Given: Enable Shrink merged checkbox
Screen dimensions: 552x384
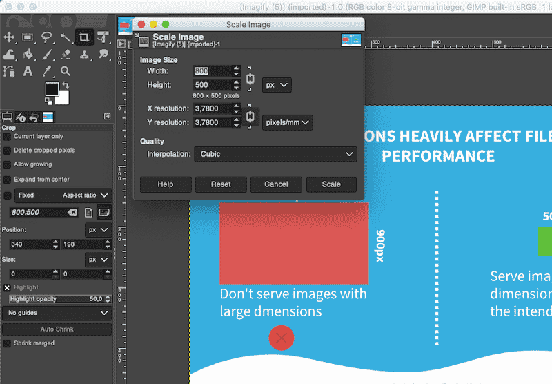Looking at the screenshot, I should pyautogui.click(x=7, y=343).
